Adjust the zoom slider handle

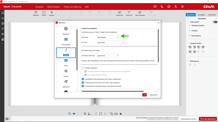[x=74, y=114]
